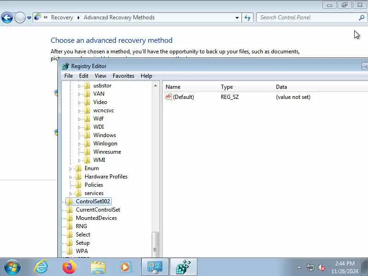This screenshot has width=368, height=276.
Task: Select the VAN folder icon
Action: (87, 94)
